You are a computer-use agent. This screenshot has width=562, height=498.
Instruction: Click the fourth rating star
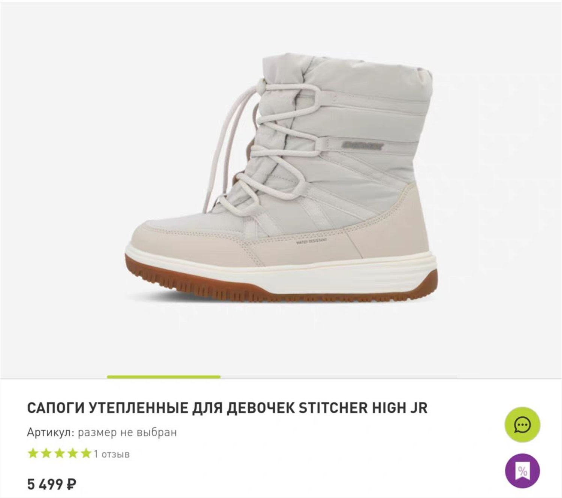(73, 453)
